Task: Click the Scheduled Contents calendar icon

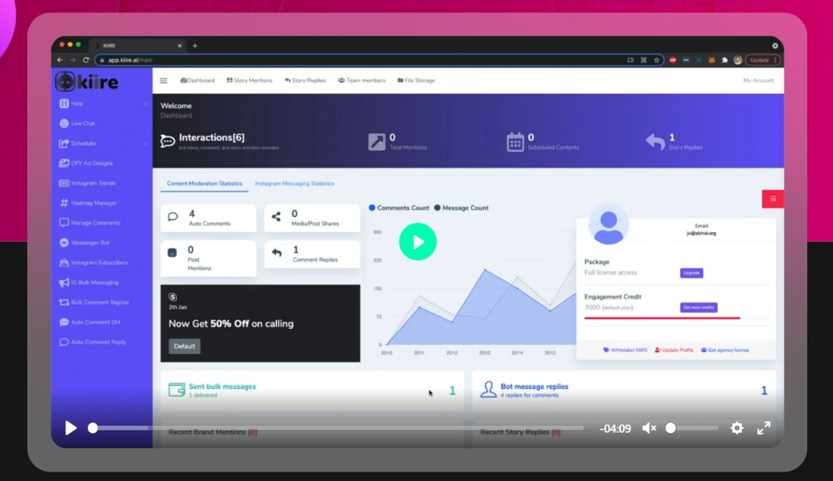Action: 516,142
